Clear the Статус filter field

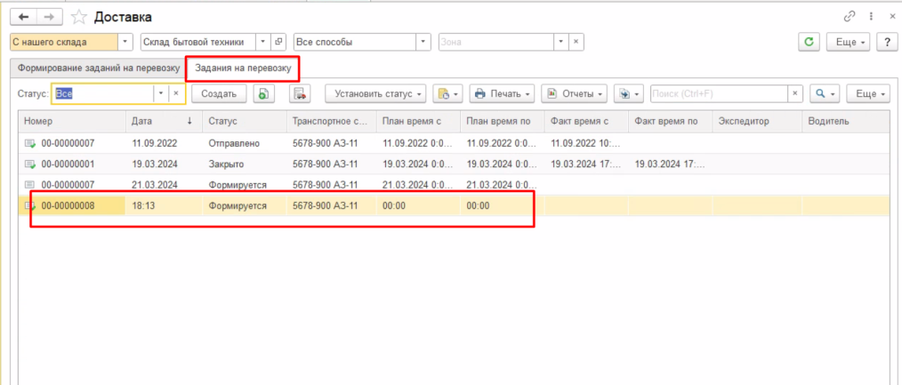(x=176, y=93)
